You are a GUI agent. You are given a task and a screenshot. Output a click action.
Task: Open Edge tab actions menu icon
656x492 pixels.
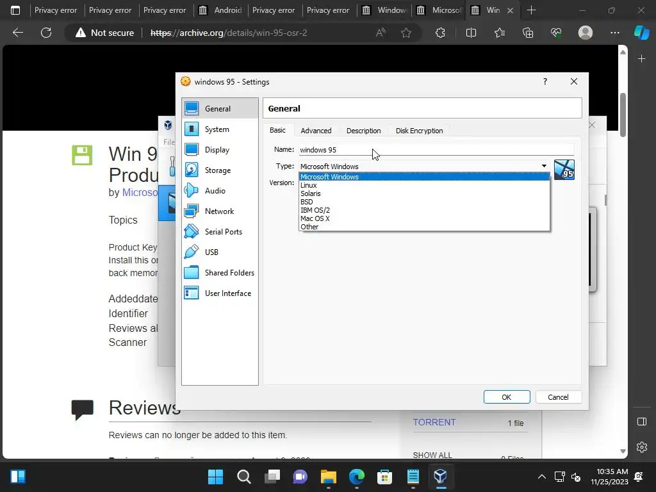15,10
